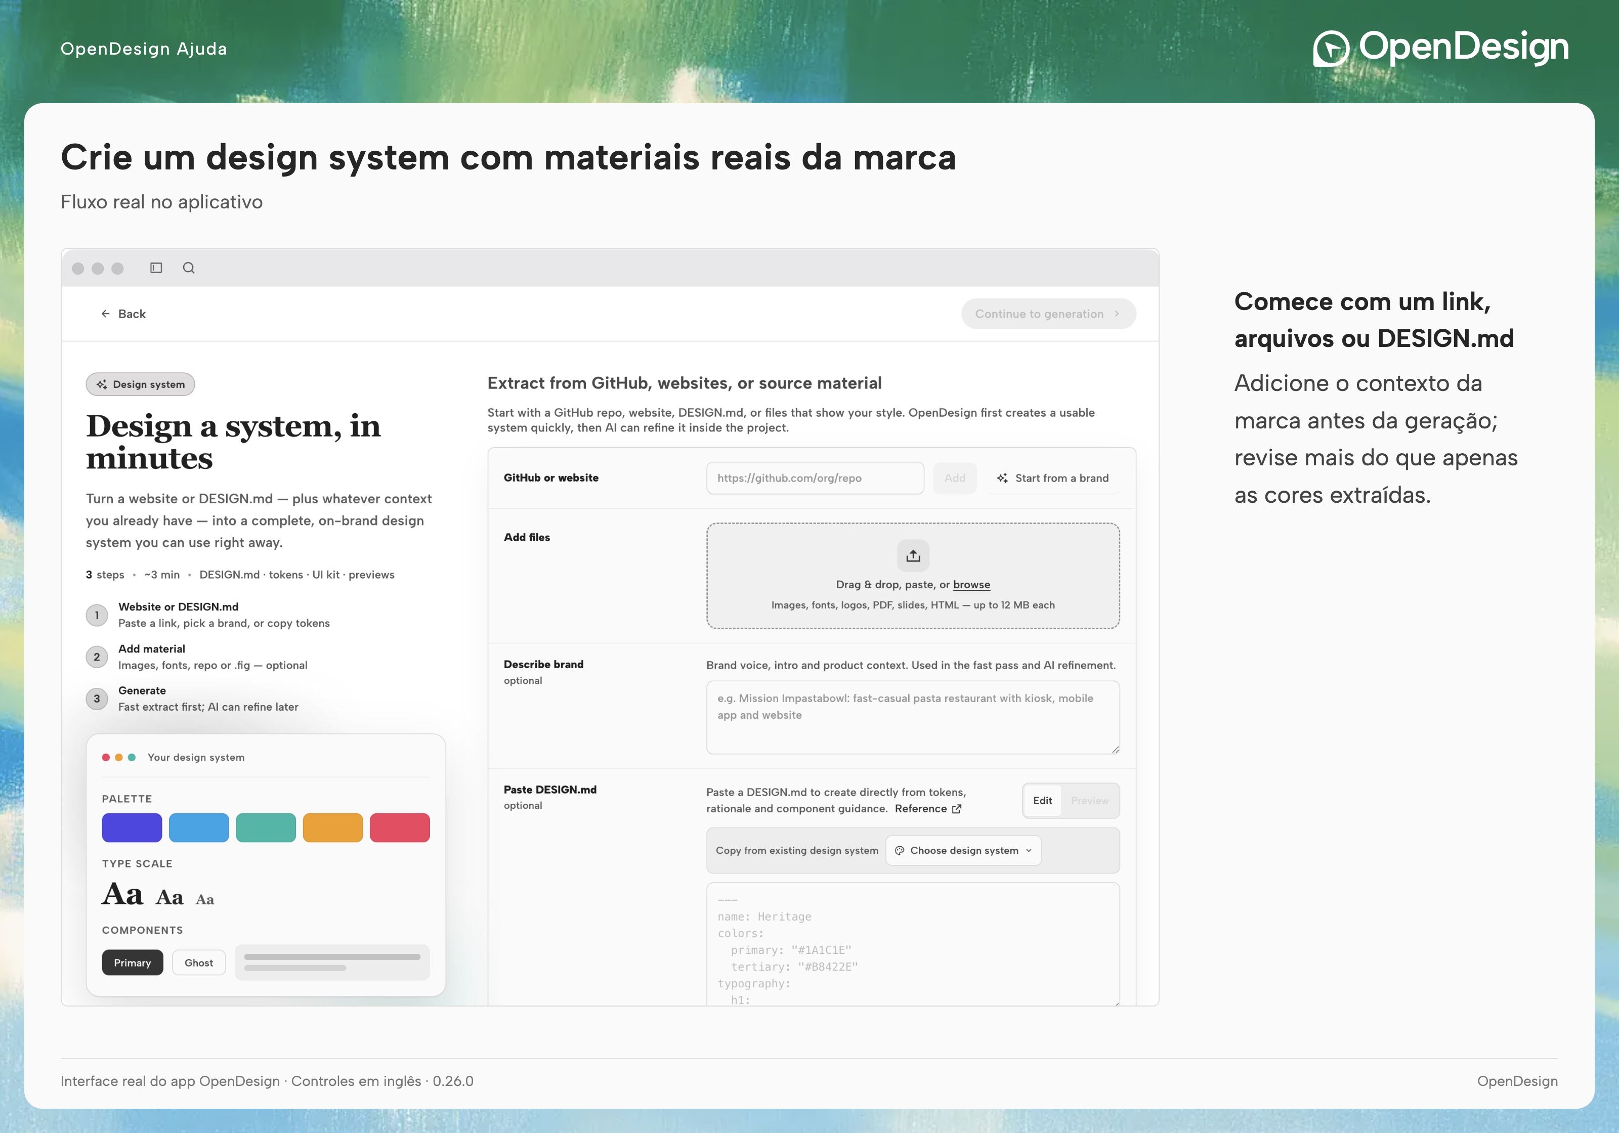Click the Add button beside URL field

(954, 478)
